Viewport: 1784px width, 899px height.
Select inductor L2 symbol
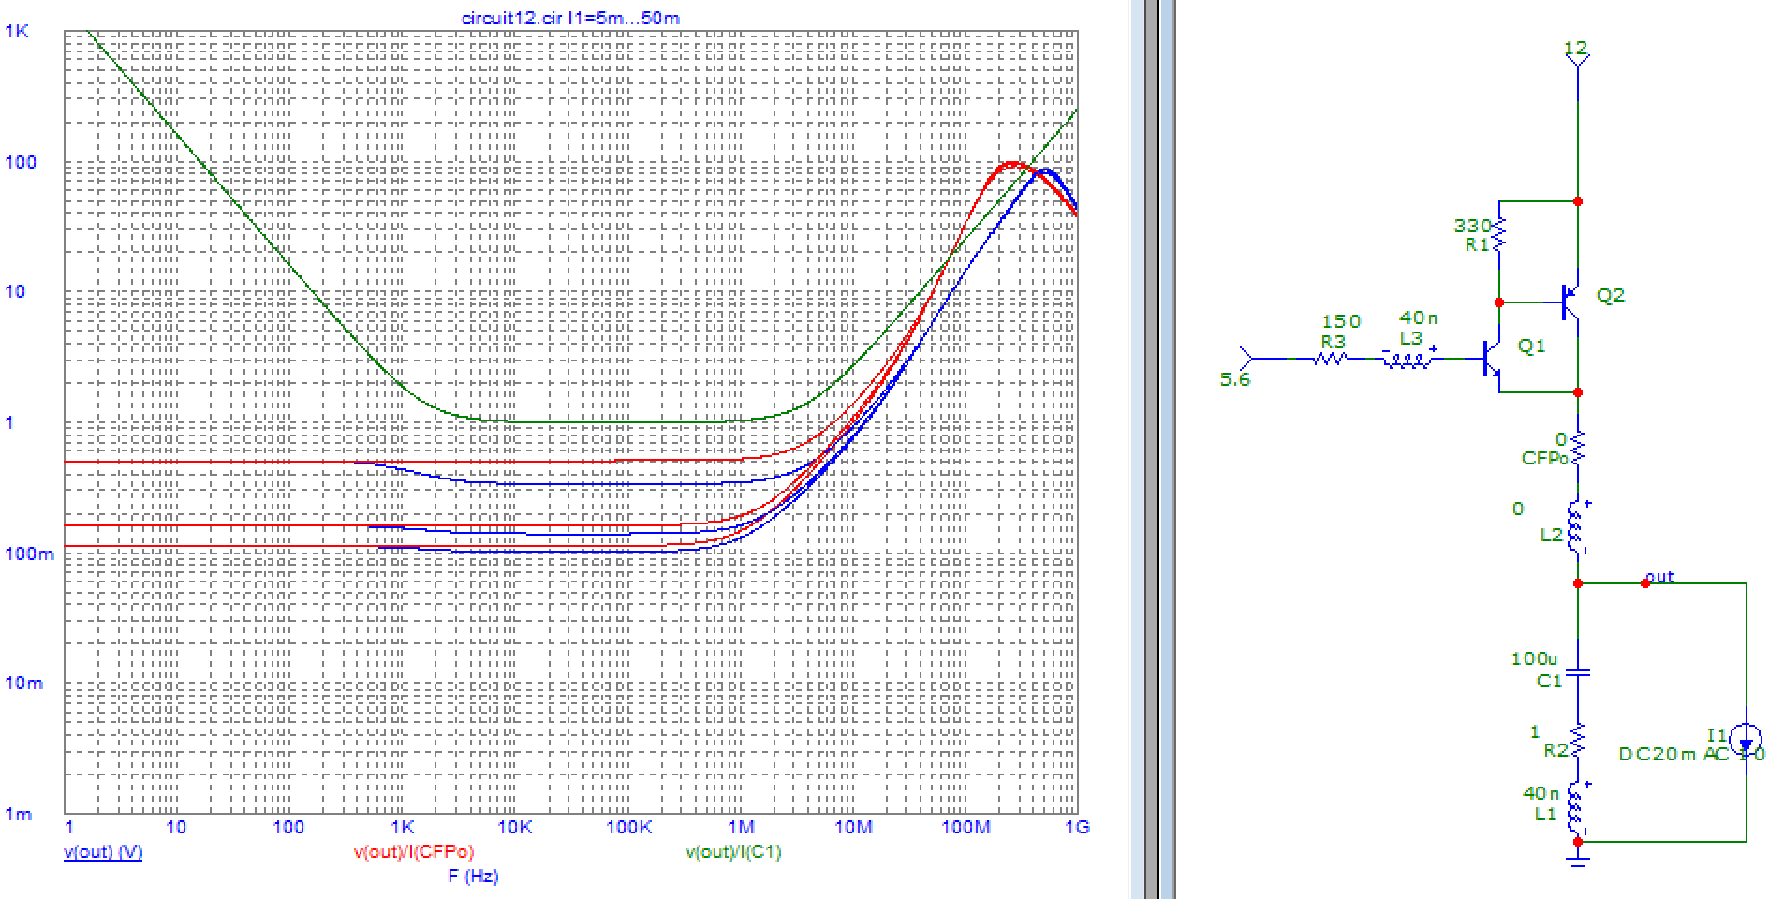click(1577, 529)
